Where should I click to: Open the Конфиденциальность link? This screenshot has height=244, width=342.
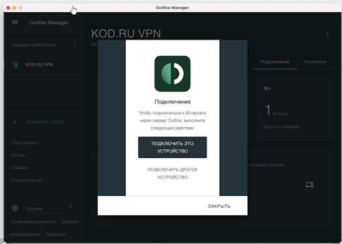tap(33, 222)
